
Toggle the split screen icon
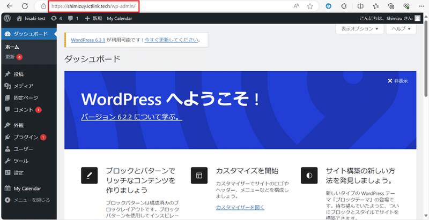pyautogui.click(x=360, y=6)
